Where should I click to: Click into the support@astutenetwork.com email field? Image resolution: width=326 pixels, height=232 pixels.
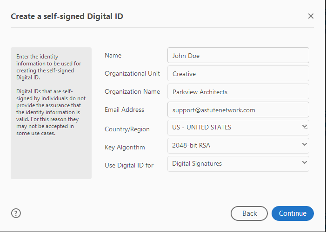(238, 110)
